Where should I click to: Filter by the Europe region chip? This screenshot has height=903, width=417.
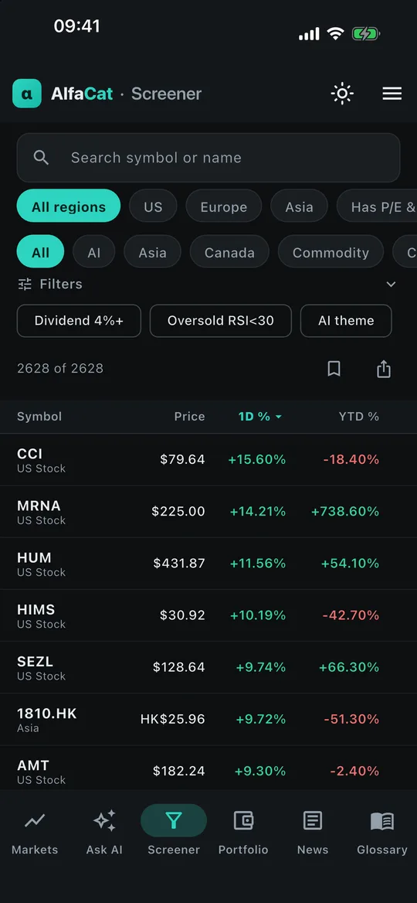click(x=224, y=206)
